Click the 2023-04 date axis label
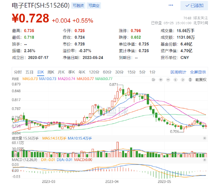Viewport: 218px width, 186px height. tap(112, 182)
